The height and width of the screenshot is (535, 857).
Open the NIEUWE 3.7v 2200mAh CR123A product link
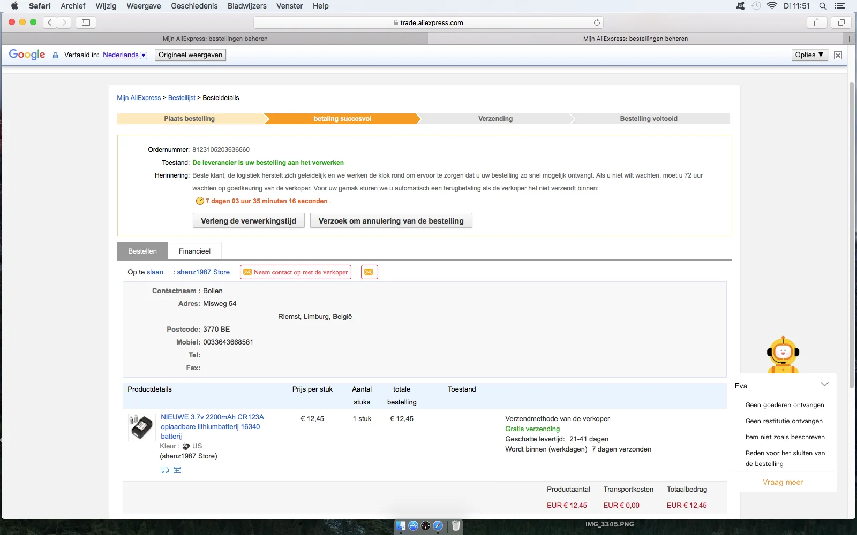click(x=213, y=426)
